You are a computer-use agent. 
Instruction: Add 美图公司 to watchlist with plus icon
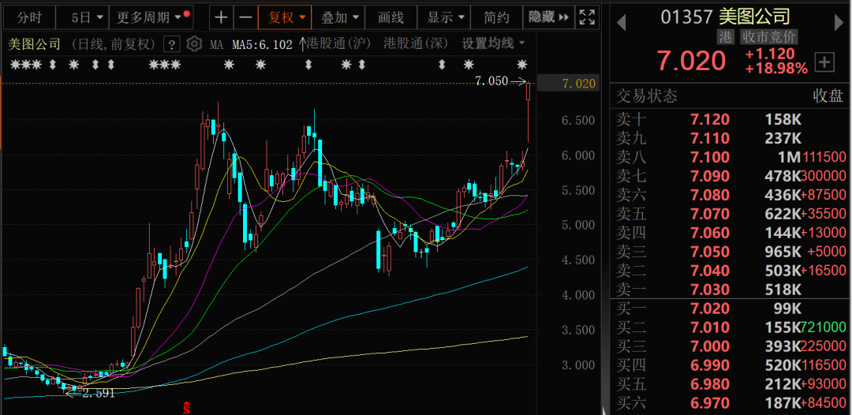click(x=824, y=62)
